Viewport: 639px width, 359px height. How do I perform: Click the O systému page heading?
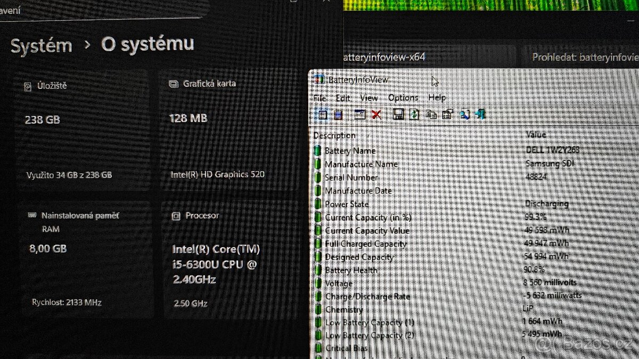(x=148, y=44)
